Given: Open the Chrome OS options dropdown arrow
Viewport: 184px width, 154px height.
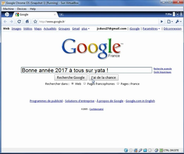Looking at the screenshot, I should pos(181,14).
